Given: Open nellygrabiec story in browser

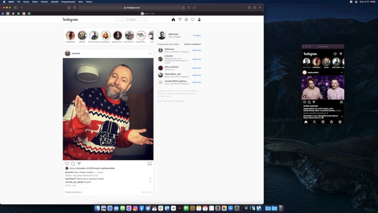Looking at the screenshot, I should (70, 36).
